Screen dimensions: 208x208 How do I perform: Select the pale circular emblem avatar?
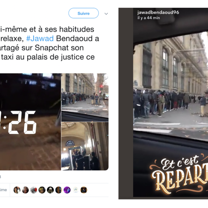pyautogui.click(x=75, y=190)
